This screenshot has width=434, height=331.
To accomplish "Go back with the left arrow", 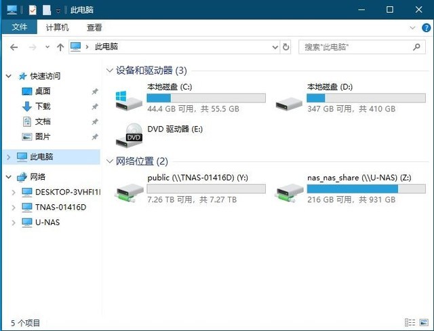I will (14, 47).
